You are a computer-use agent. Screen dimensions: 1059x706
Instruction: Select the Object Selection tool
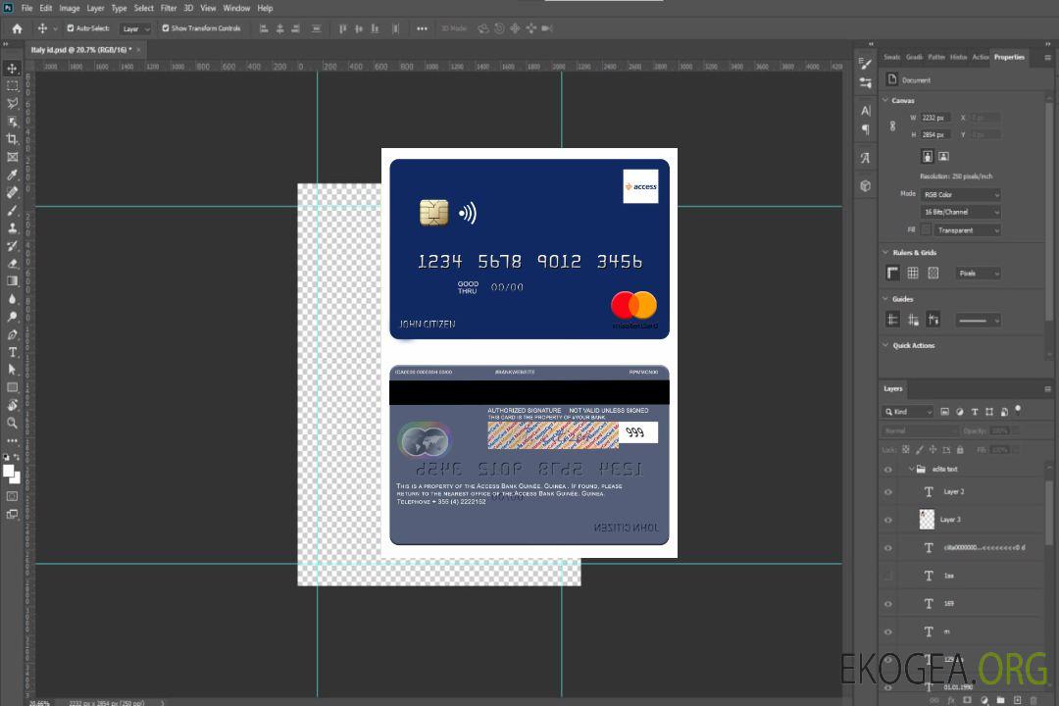coord(12,122)
